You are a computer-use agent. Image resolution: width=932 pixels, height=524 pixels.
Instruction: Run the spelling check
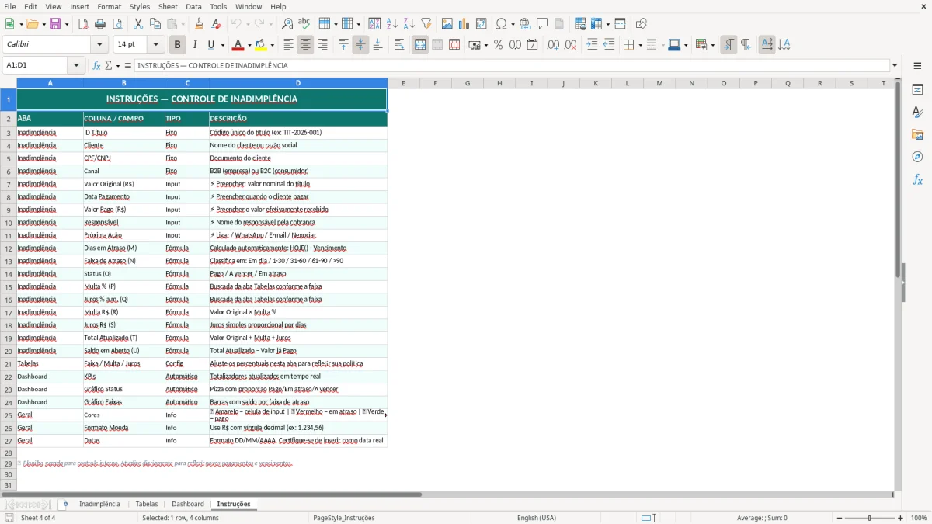(304, 24)
